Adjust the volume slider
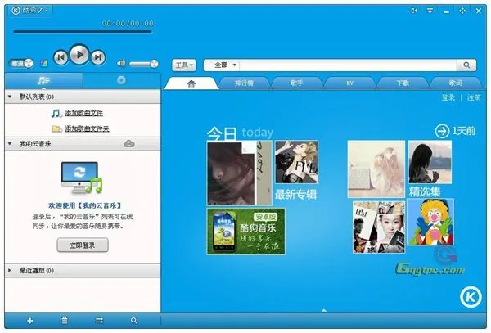The image size is (491, 333). point(144,64)
